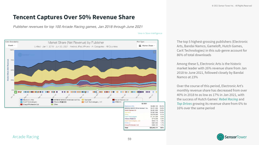Toggle the Crazy4Profession Ltd legend entry
259x145 pixels.
(30, 104)
